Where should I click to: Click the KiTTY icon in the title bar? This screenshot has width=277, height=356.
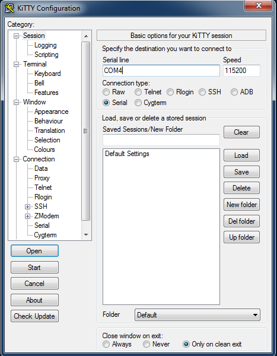click(x=9, y=8)
